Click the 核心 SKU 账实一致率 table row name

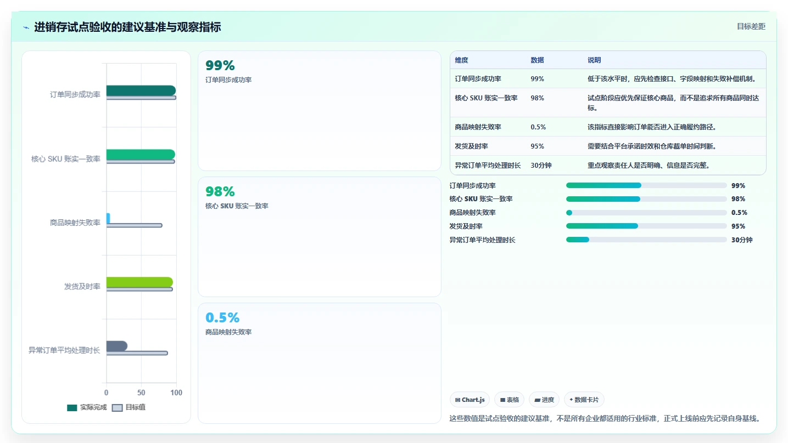point(487,98)
